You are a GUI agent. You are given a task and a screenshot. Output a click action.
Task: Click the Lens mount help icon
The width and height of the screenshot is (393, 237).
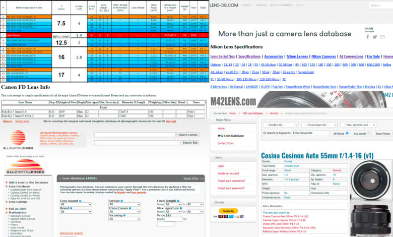tap(80, 200)
